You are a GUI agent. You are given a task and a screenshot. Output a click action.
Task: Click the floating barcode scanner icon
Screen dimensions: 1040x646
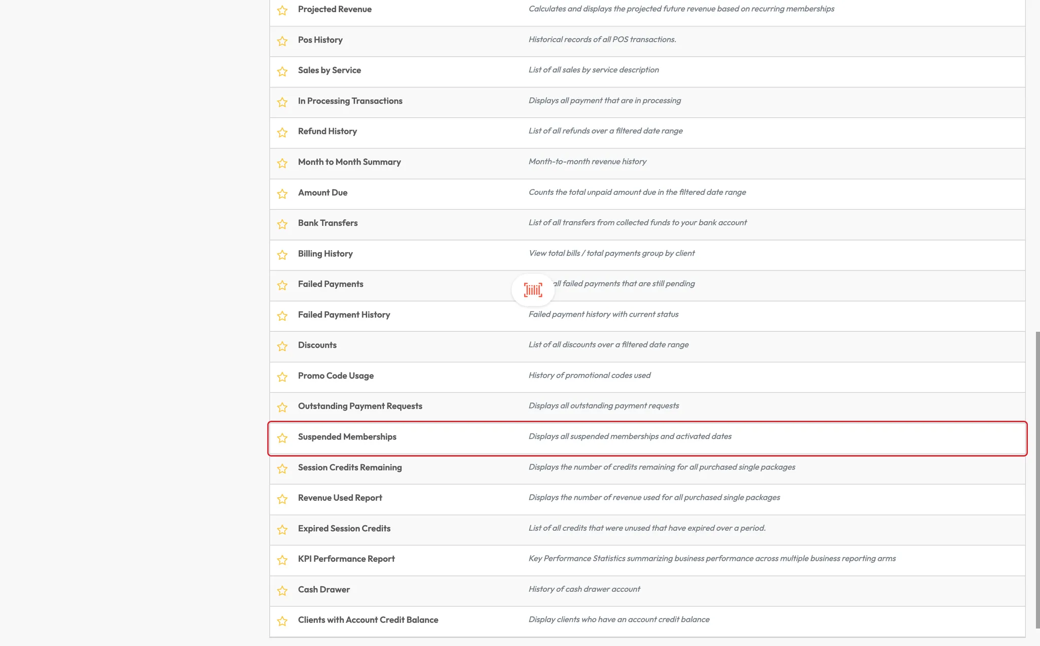(533, 290)
